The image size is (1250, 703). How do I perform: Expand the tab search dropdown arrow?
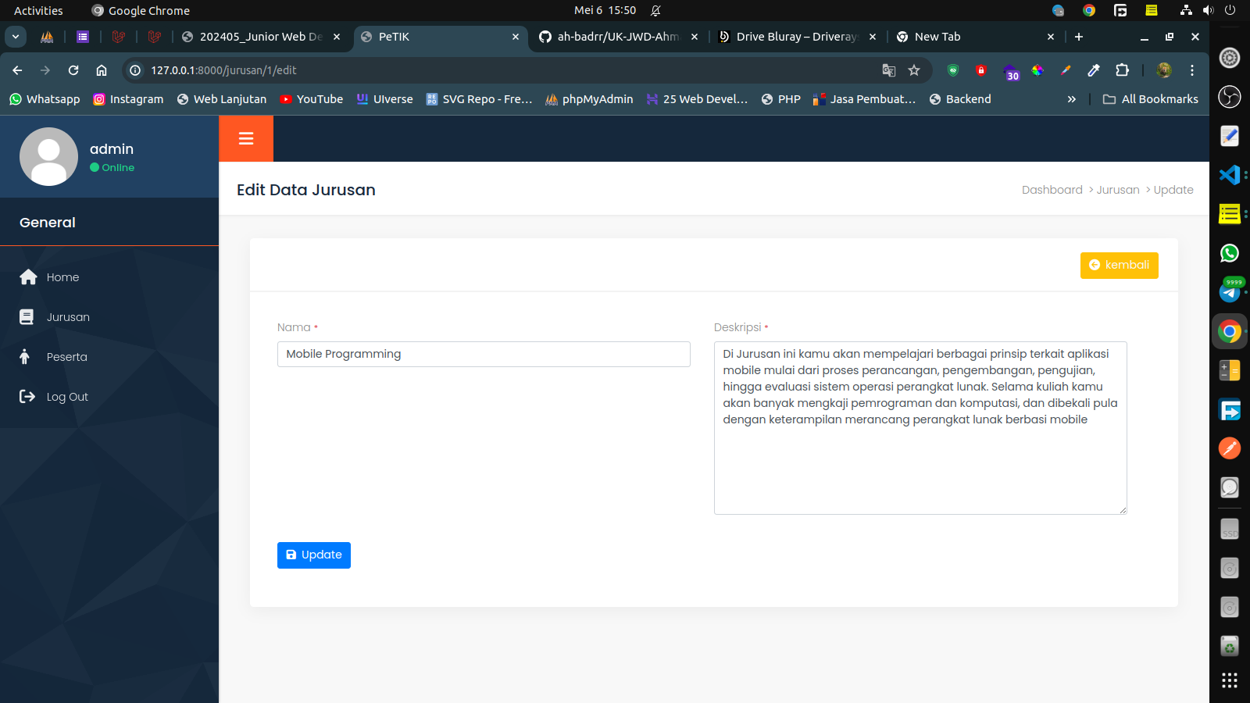coord(16,37)
